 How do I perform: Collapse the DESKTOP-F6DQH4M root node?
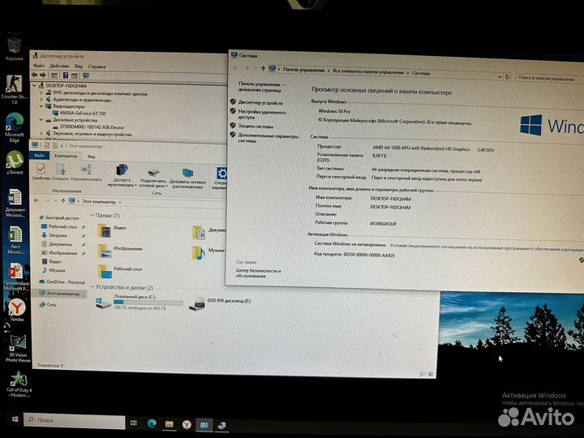pyautogui.click(x=35, y=85)
